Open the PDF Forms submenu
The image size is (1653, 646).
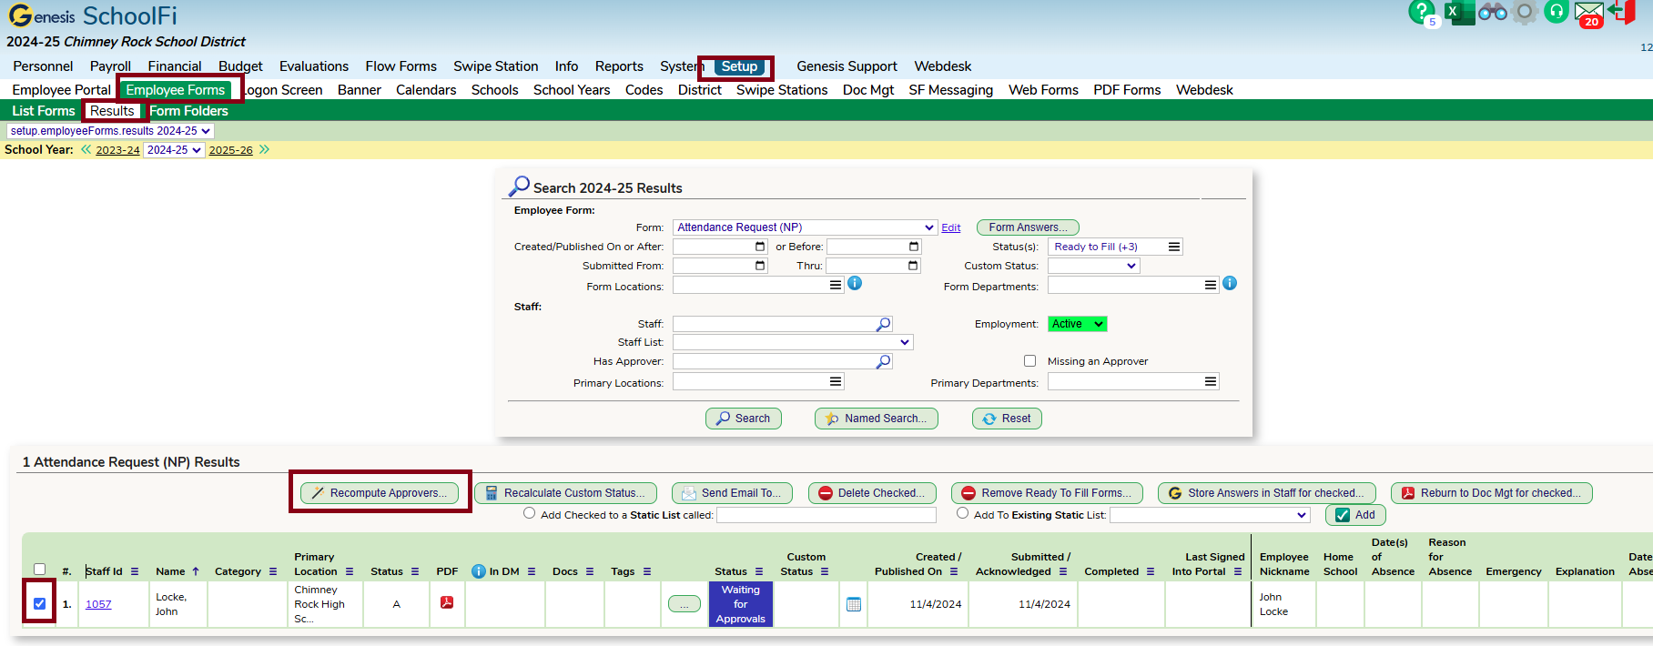coord(1127,90)
